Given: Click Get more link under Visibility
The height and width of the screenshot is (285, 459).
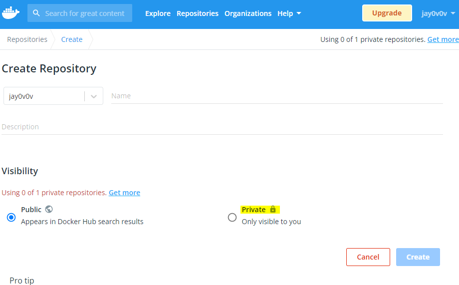Looking at the screenshot, I should [x=124, y=193].
